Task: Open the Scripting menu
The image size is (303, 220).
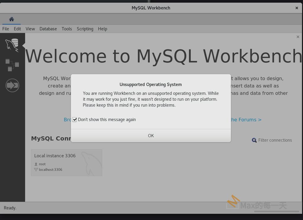Action: click(x=85, y=29)
